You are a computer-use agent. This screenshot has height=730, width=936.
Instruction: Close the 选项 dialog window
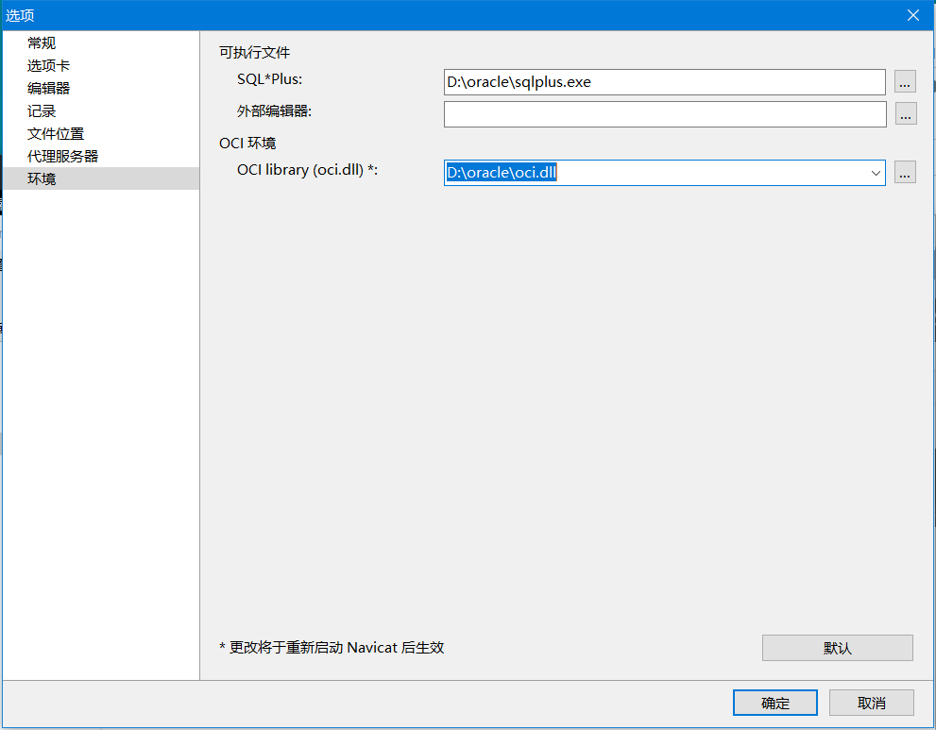coord(911,15)
